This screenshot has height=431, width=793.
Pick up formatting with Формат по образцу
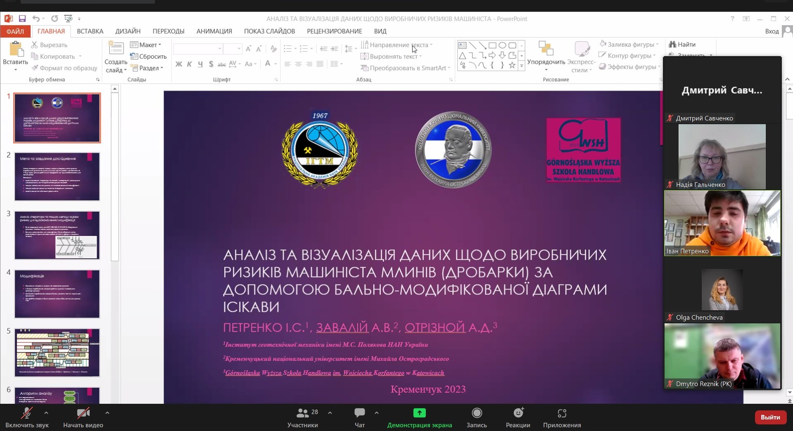(x=64, y=68)
